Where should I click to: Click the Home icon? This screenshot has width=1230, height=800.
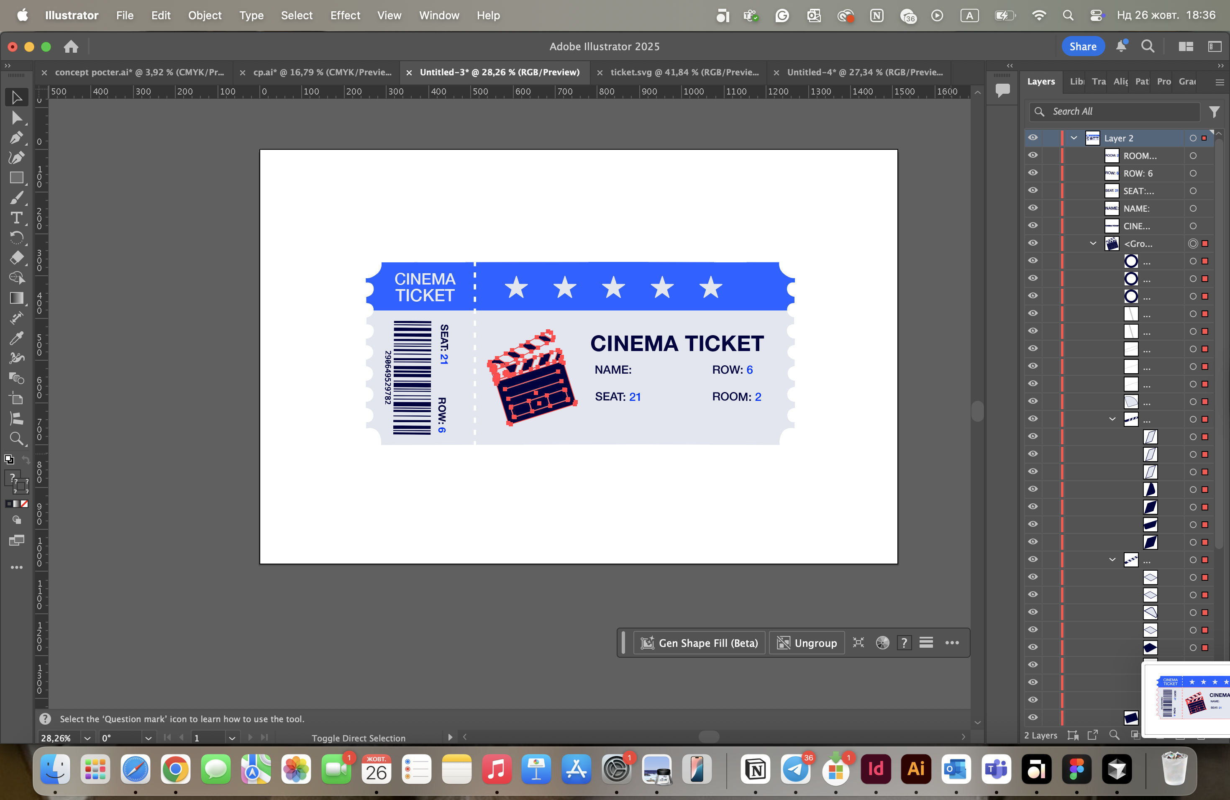pos(71,46)
